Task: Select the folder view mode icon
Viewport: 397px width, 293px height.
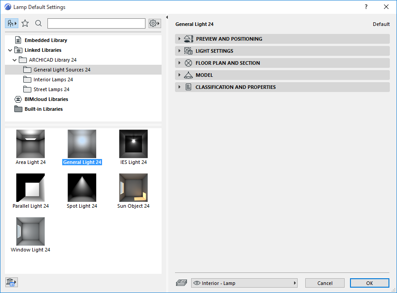Action: [x=11, y=23]
